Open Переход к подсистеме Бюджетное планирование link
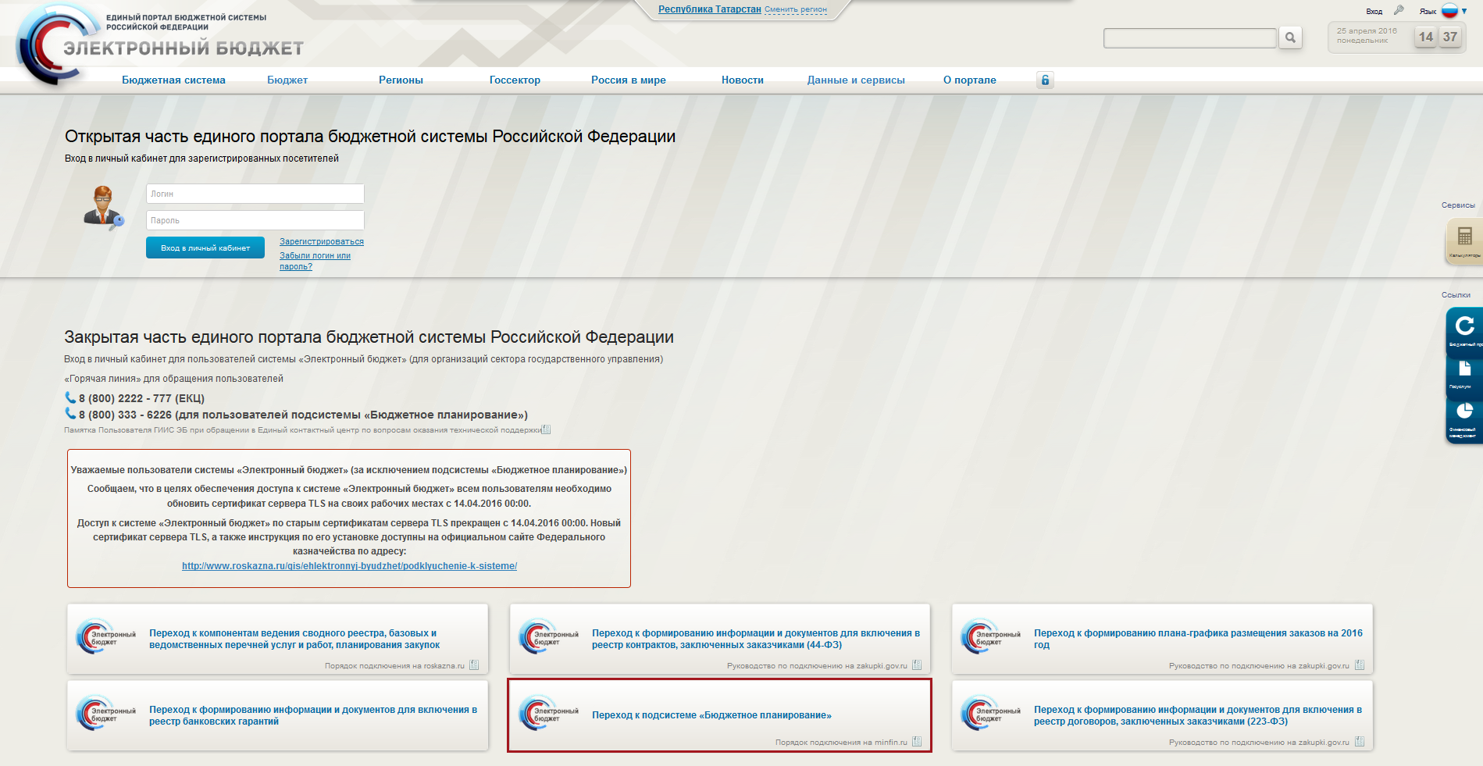This screenshot has height=766, width=1483. [x=711, y=715]
